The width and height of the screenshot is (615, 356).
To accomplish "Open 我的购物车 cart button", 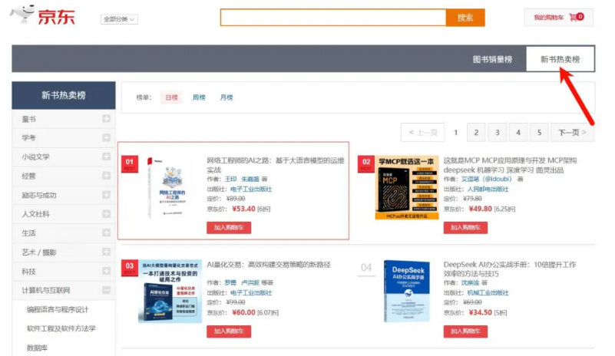I will click(x=558, y=17).
